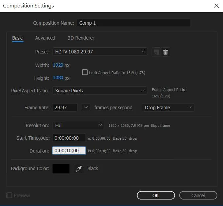The image size is (223, 206).
Task: Open the Background Color swatch
Action: tap(61, 168)
